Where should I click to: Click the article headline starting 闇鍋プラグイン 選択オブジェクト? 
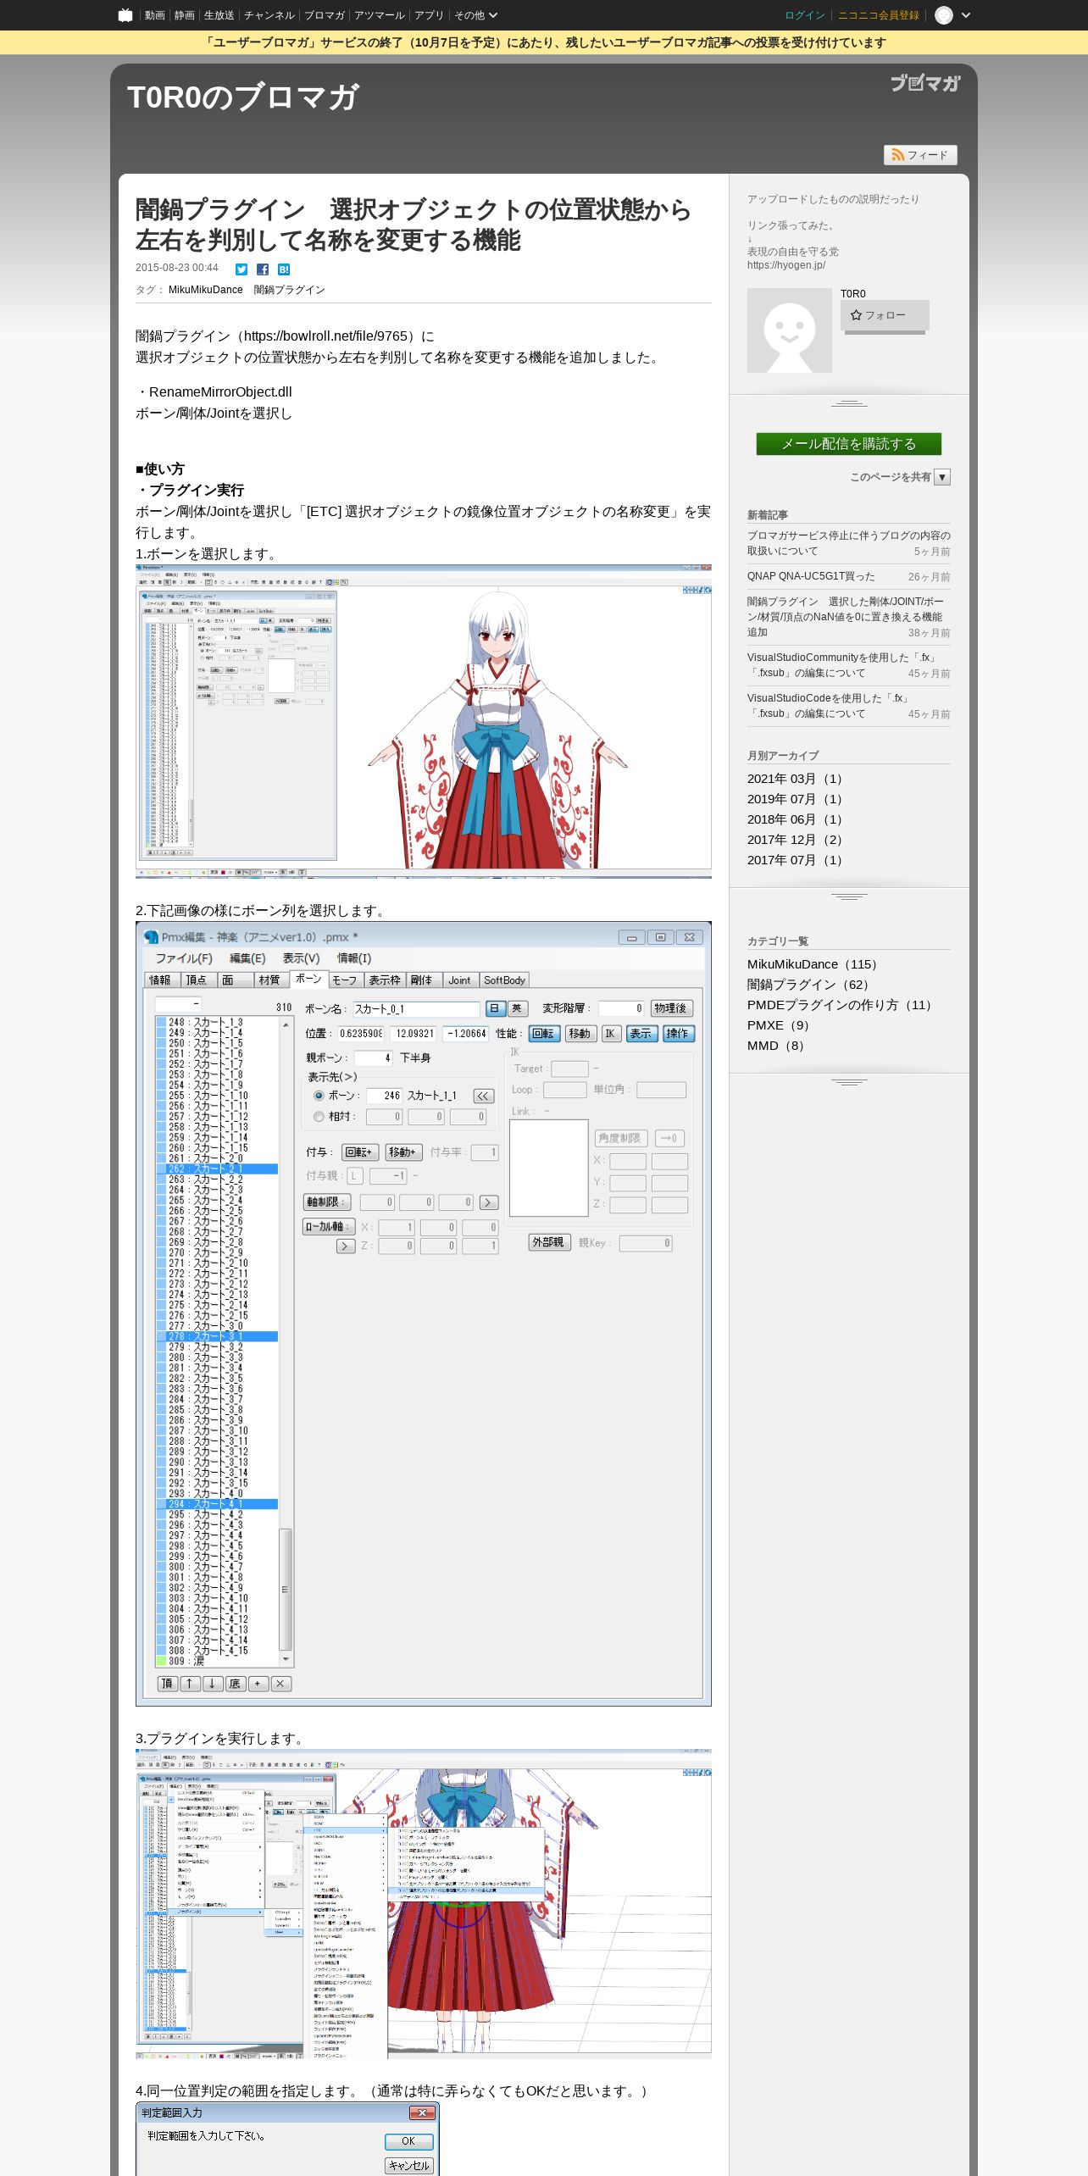(x=414, y=225)
